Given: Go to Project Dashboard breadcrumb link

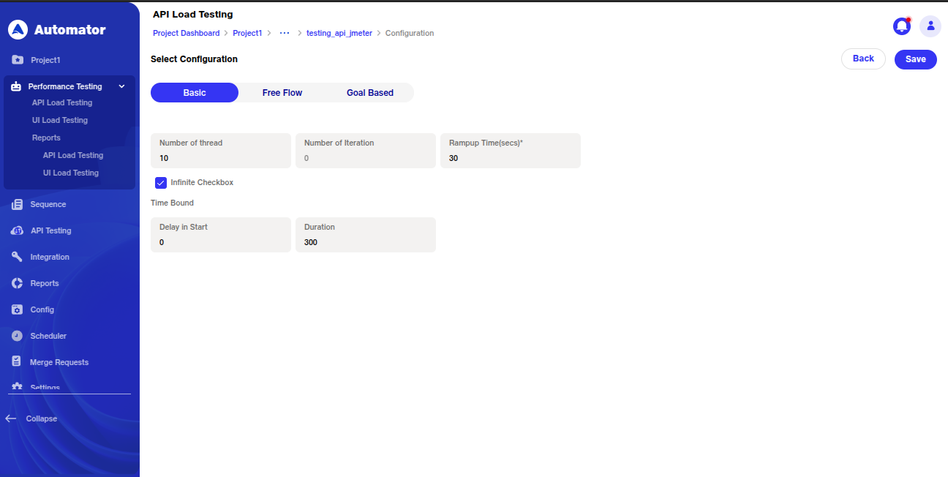Looking at the screenshot, I should (x=186, y=33).
